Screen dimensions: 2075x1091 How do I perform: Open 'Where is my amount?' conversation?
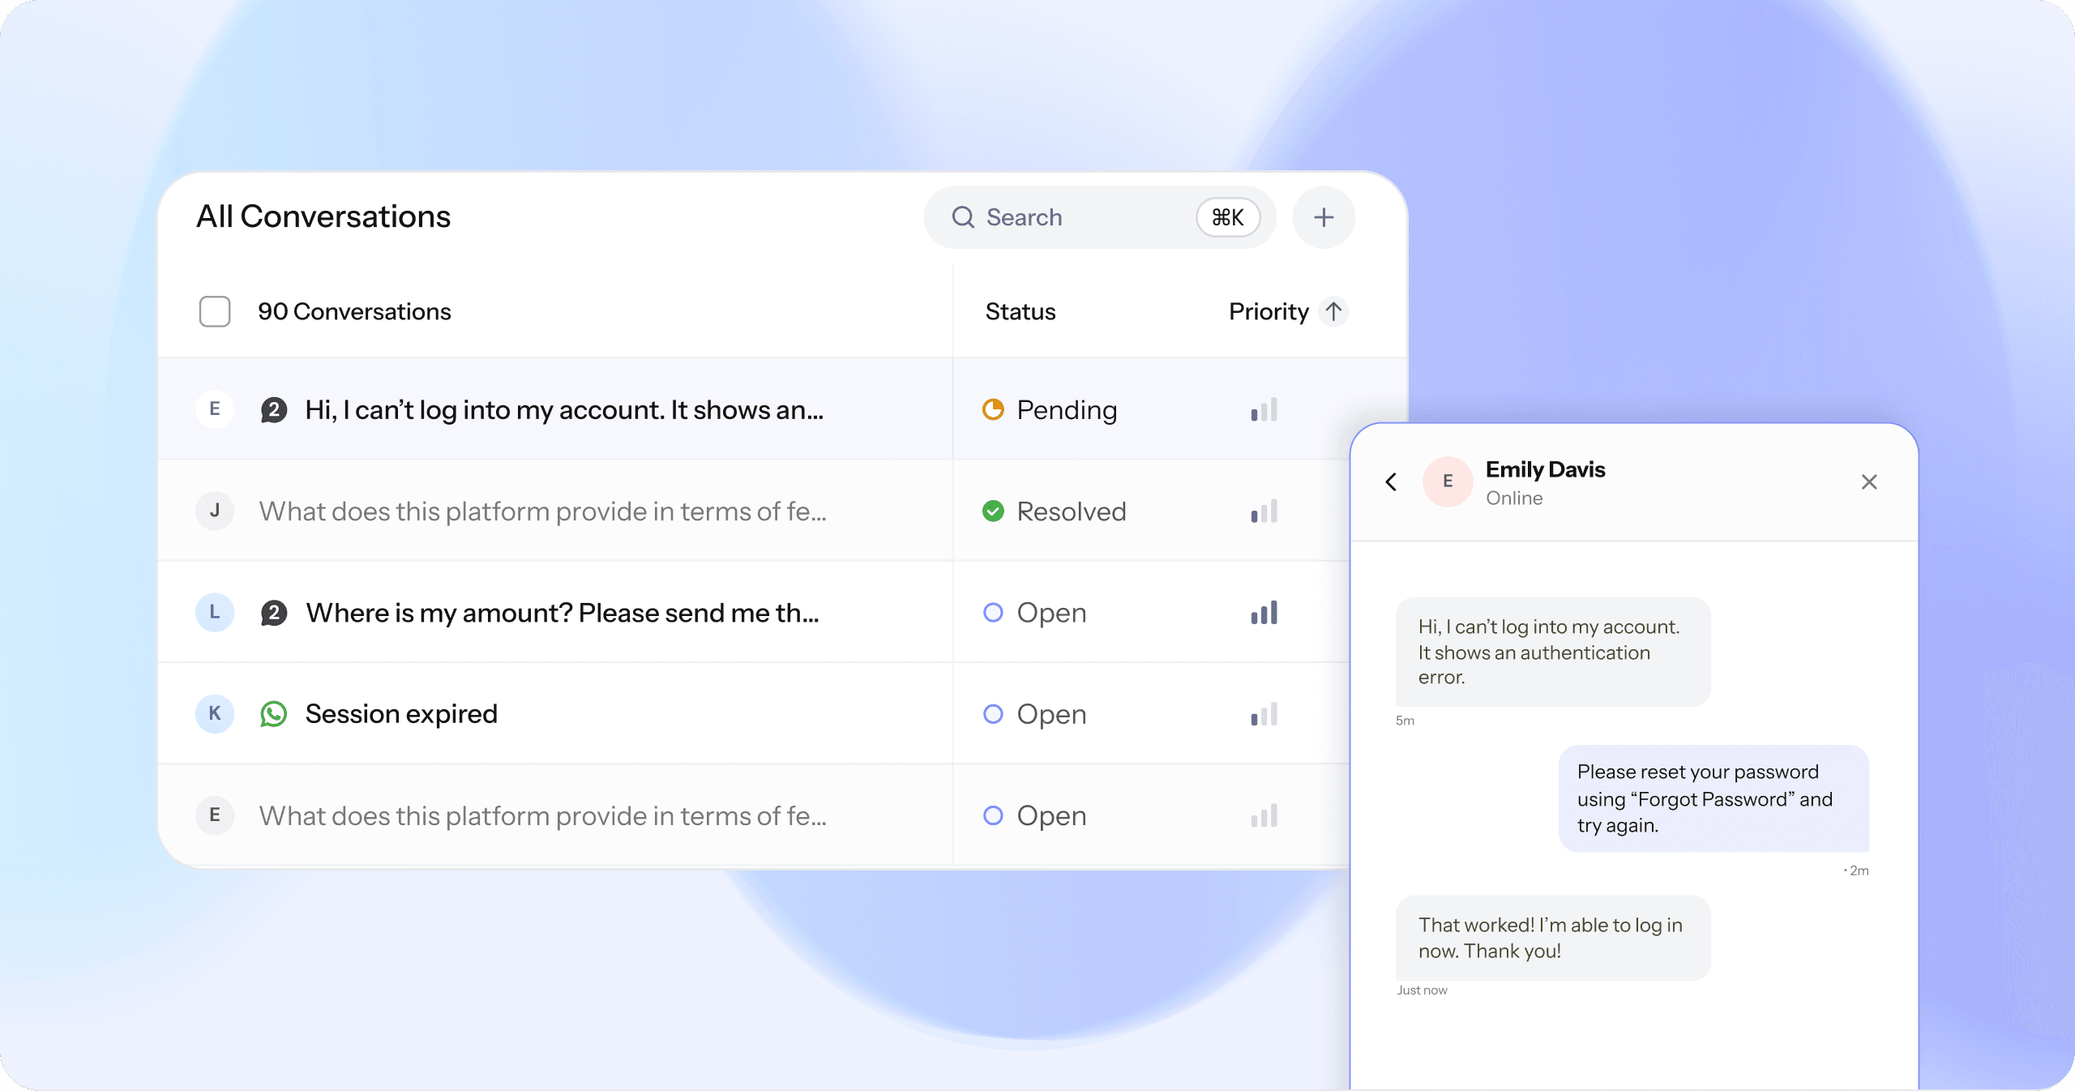(x=563, y=613)
